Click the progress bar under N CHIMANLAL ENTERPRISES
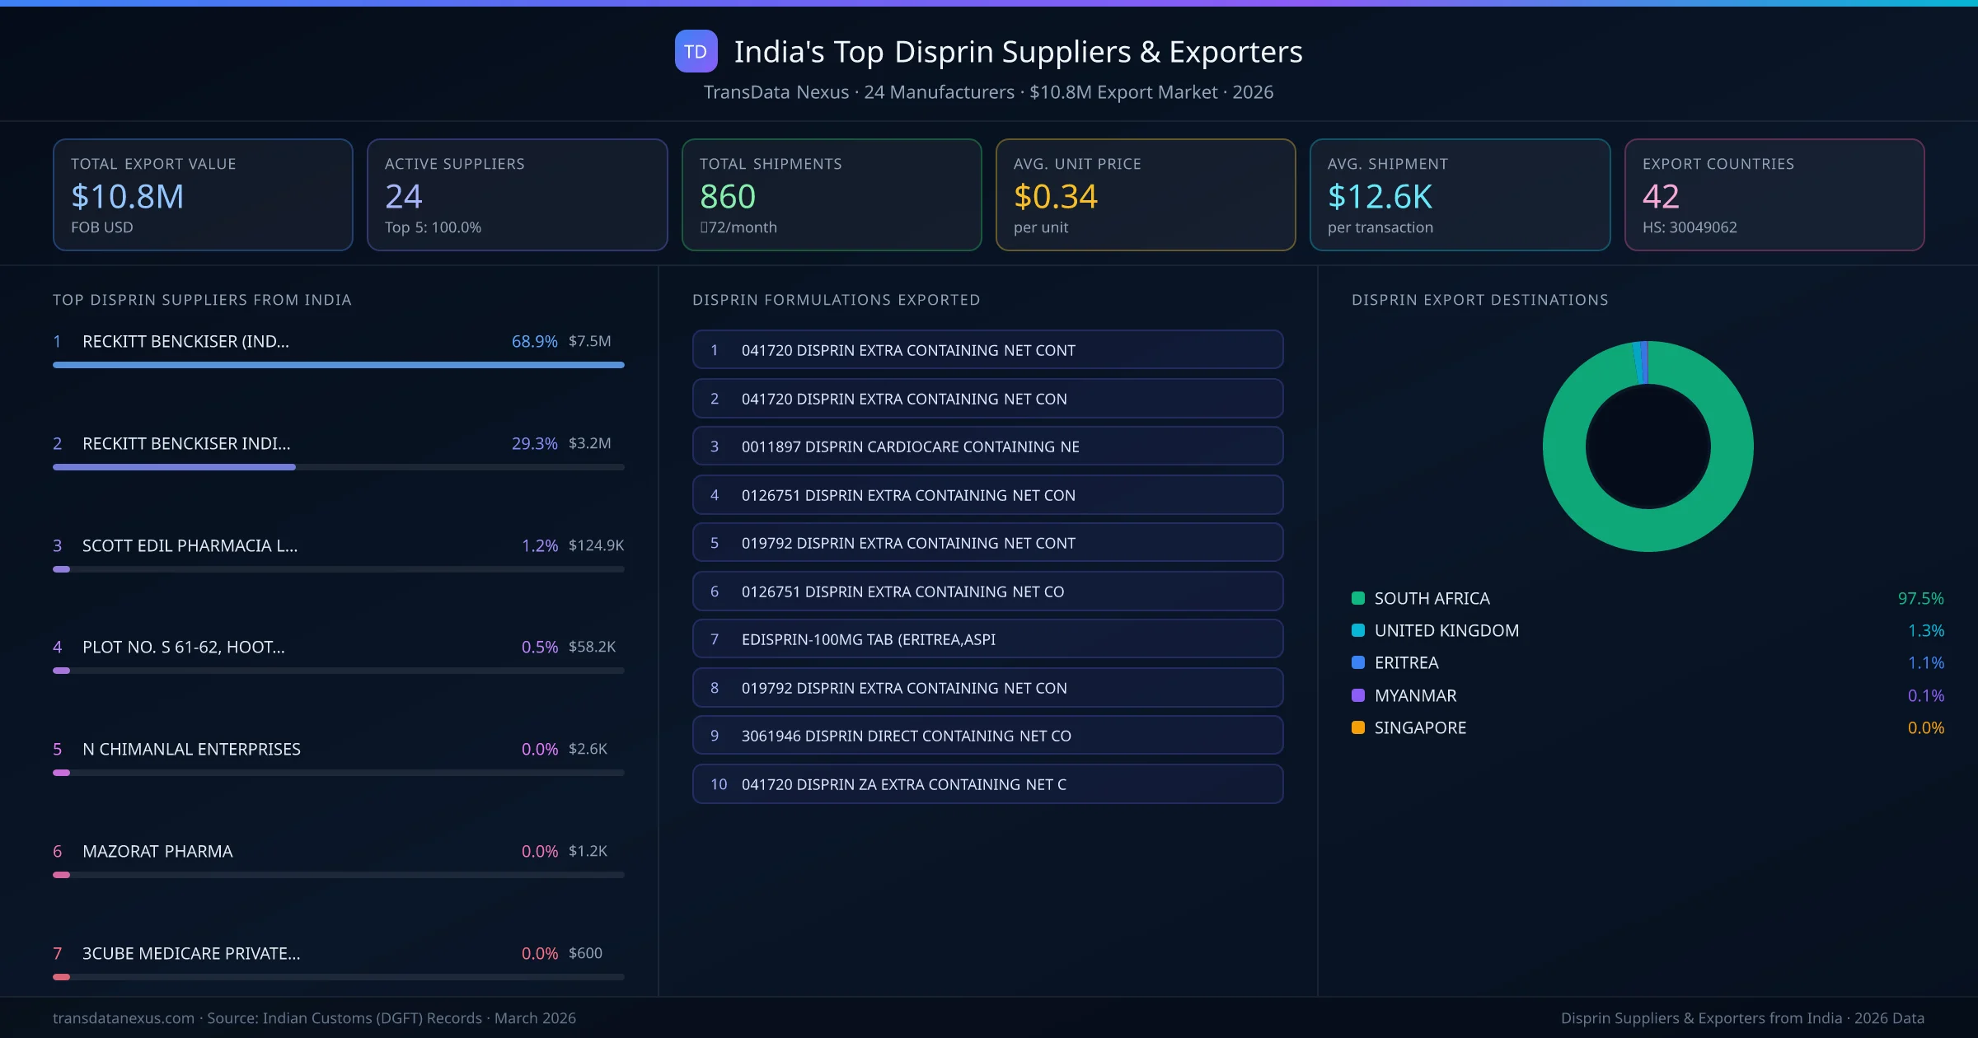 click(338, 773)
